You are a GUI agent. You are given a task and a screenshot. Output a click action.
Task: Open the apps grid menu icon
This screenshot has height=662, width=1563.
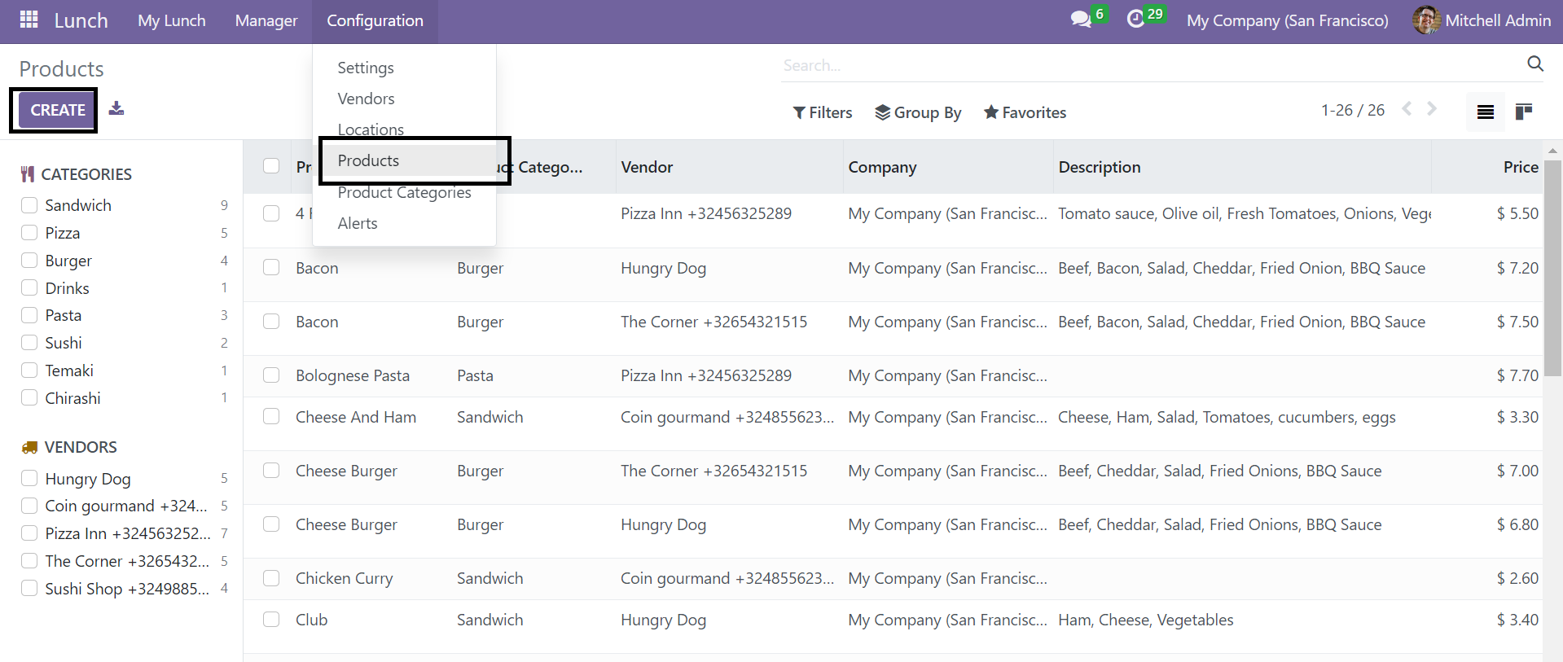coord(29,20)
